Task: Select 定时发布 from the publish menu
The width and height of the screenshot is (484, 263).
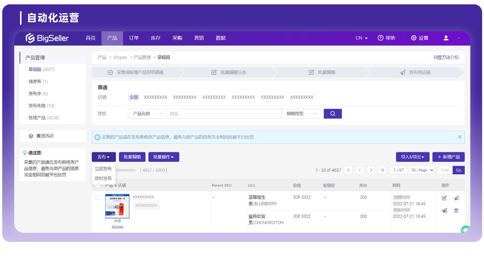Action: (103, 177)
